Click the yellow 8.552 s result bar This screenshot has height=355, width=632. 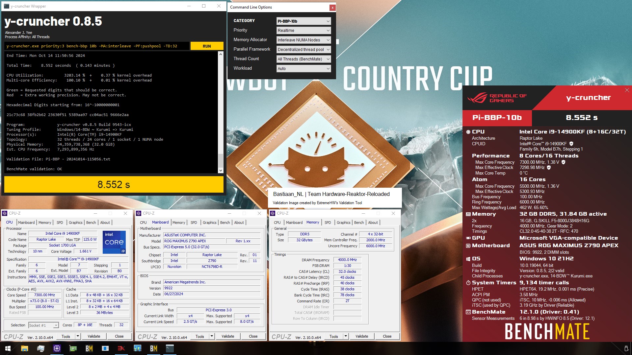[x=114, y=184]
